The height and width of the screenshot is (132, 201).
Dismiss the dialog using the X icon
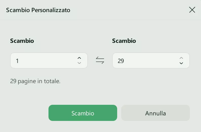pos(192,10)
